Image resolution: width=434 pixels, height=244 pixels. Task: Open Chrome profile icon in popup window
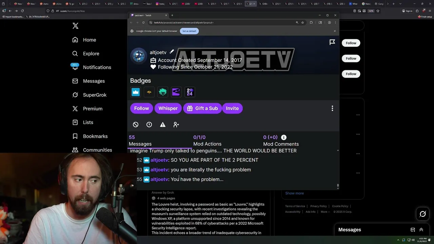pyautogui.click(x=329, y=22)
